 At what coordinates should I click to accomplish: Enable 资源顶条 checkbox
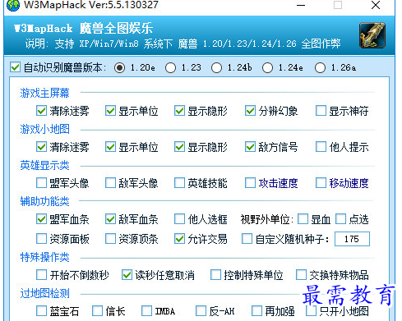click(x=110, y=239)
